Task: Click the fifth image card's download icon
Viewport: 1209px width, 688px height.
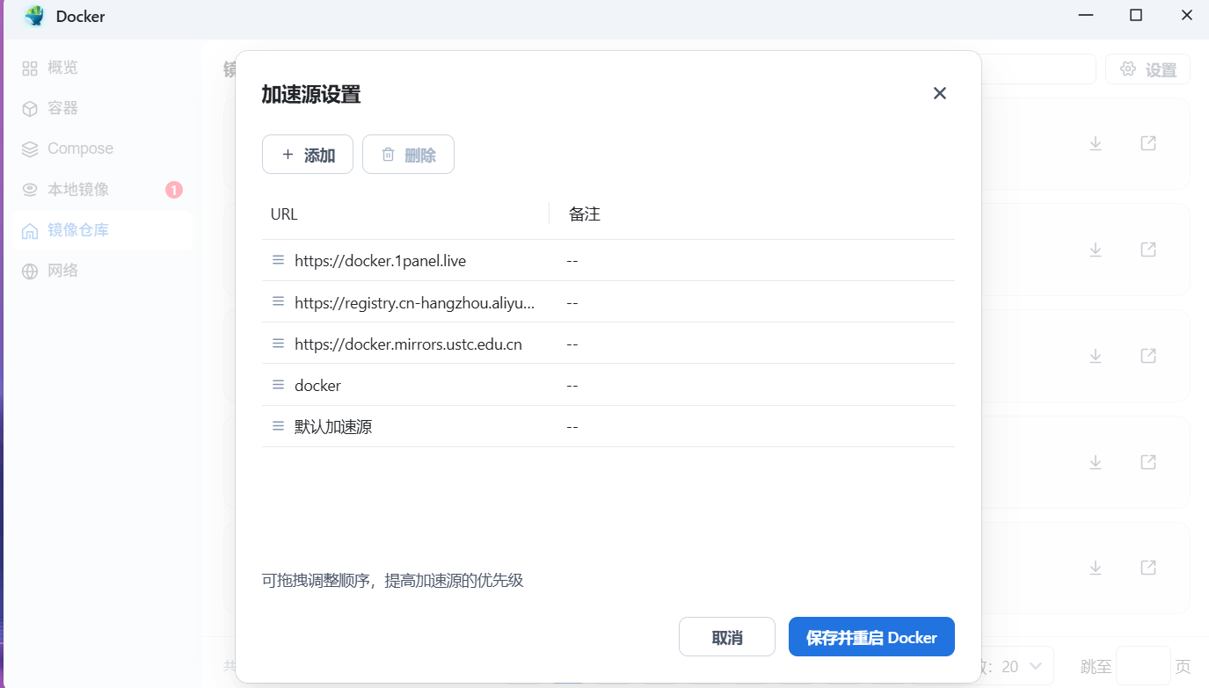Action: [x=1096, y=568]
